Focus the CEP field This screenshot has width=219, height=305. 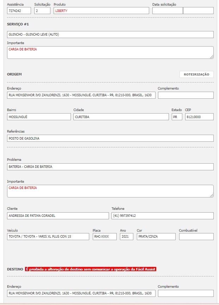199,117
